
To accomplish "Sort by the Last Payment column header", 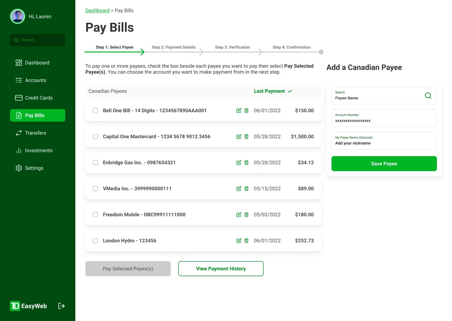I will 273,91.
